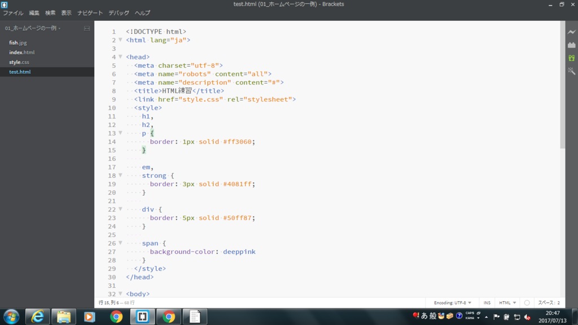Image resolution: width=578 pixels, height=325 pixels.
Task: Click the Action Center flag tray icon
Action: coord(496,317)
